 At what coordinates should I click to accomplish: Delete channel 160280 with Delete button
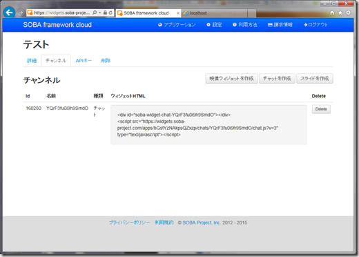coord(321,109)
